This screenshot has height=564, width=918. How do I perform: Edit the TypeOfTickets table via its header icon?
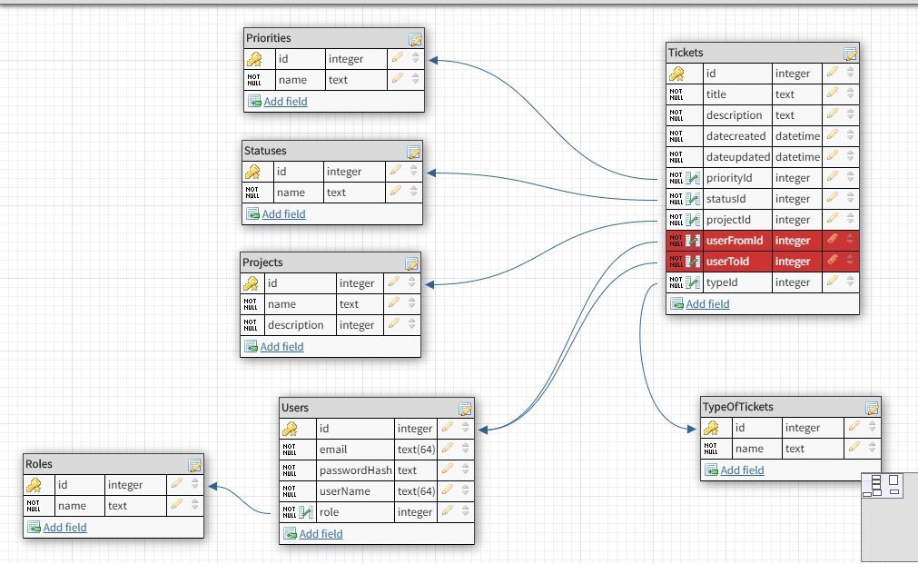872,408
